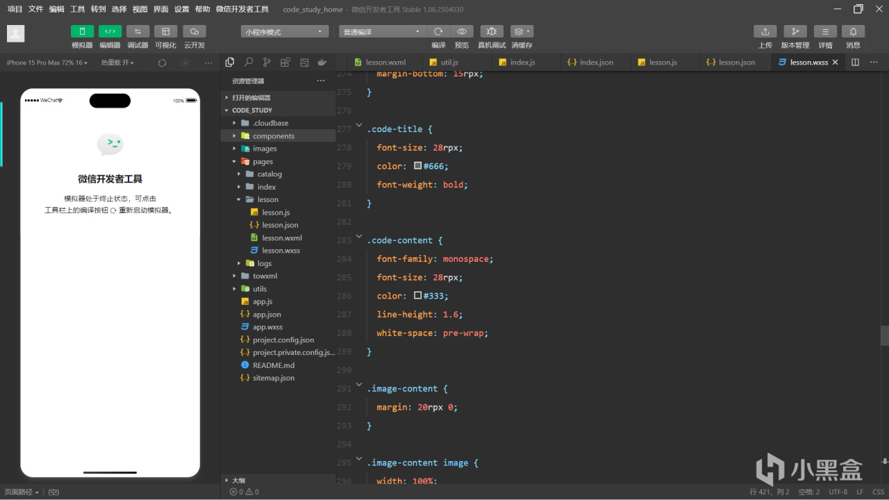Expand the components folder
The width and height of the screenshot is (889, 500).
tap(273, 136)
